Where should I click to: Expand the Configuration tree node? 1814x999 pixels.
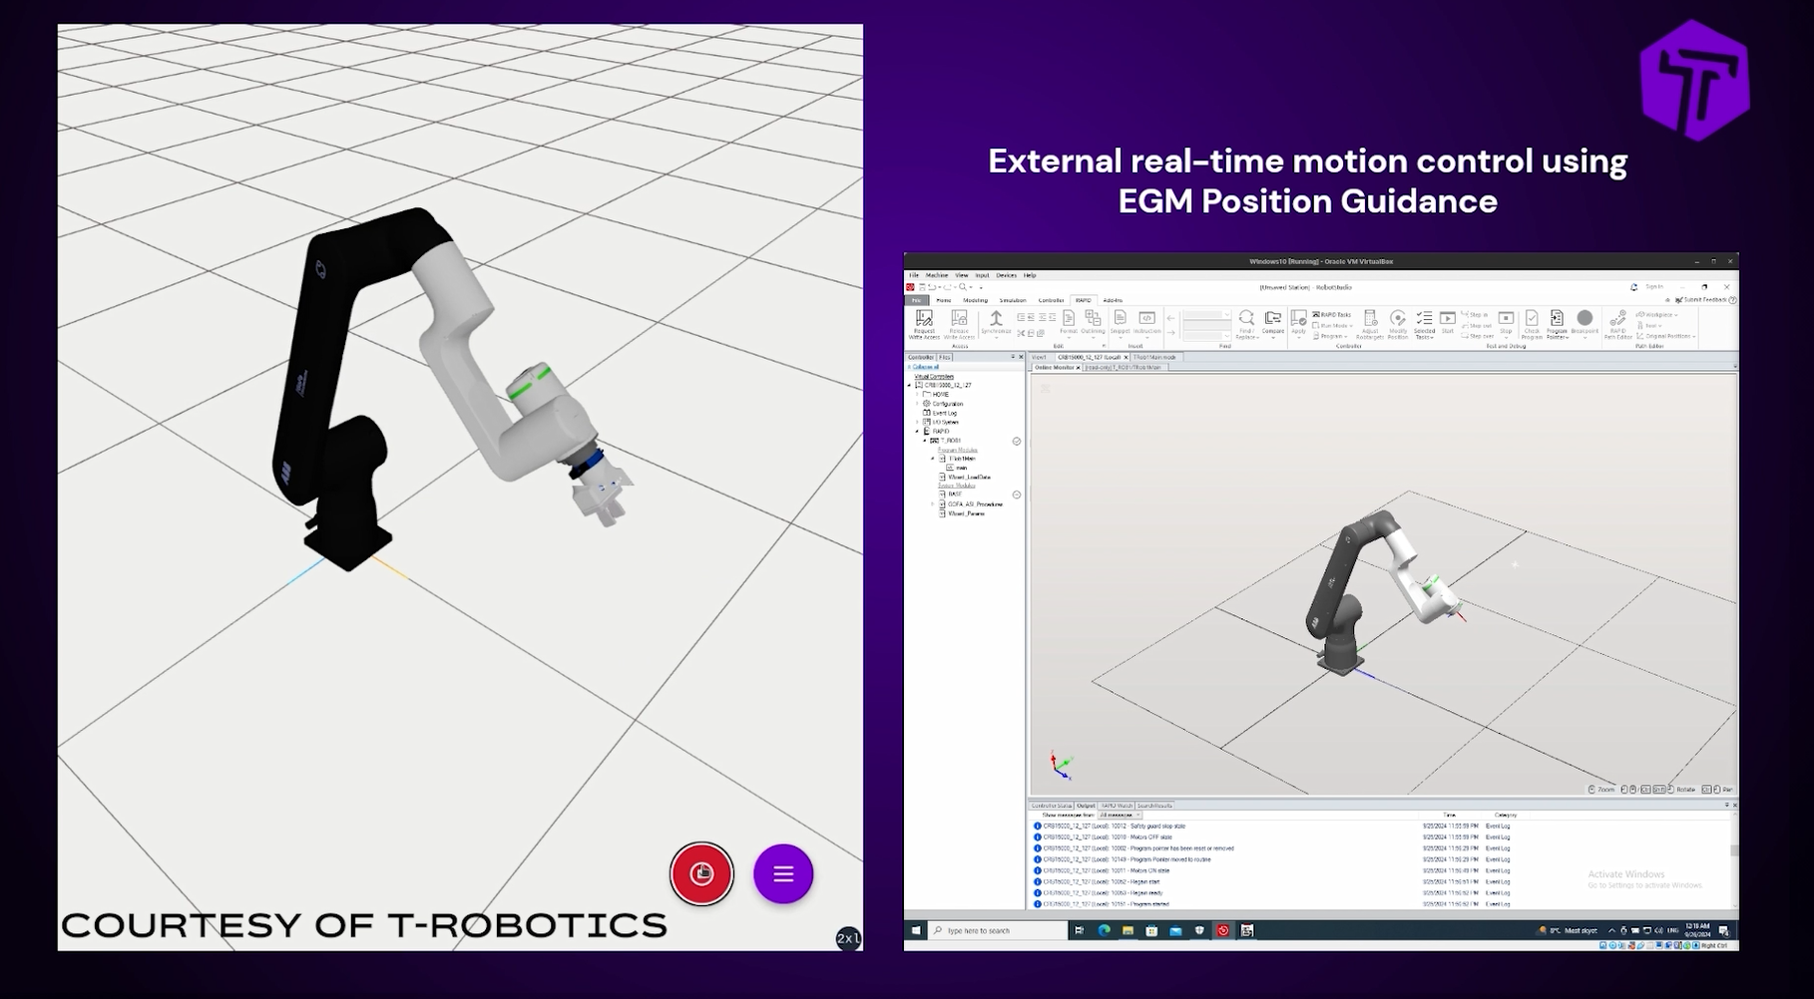tap(917, 404)
